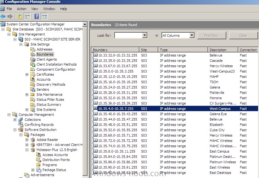
Task: Click the Find Now button
Action: (x=211, y=35)
